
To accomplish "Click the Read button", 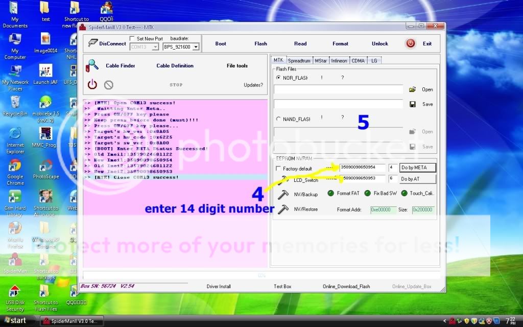I will (300, 44).
